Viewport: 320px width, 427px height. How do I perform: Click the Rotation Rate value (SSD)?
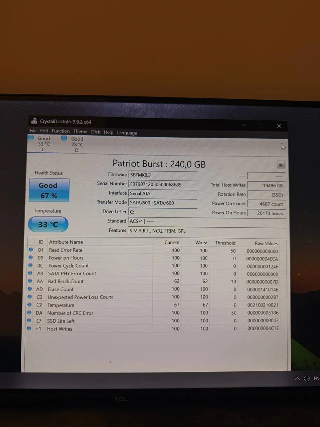[x=267, y=195]
